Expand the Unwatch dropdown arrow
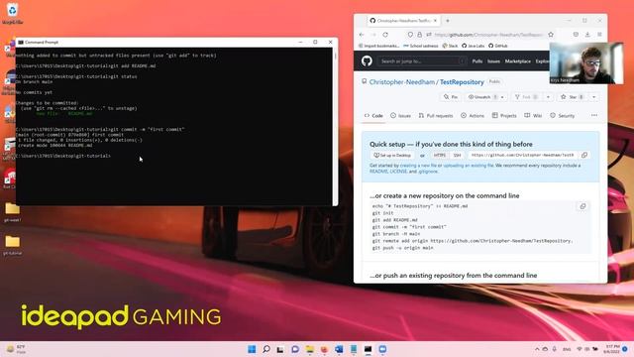Image resolution: width=634 pixels, height=357 pixels. click(x=502, y=97)
